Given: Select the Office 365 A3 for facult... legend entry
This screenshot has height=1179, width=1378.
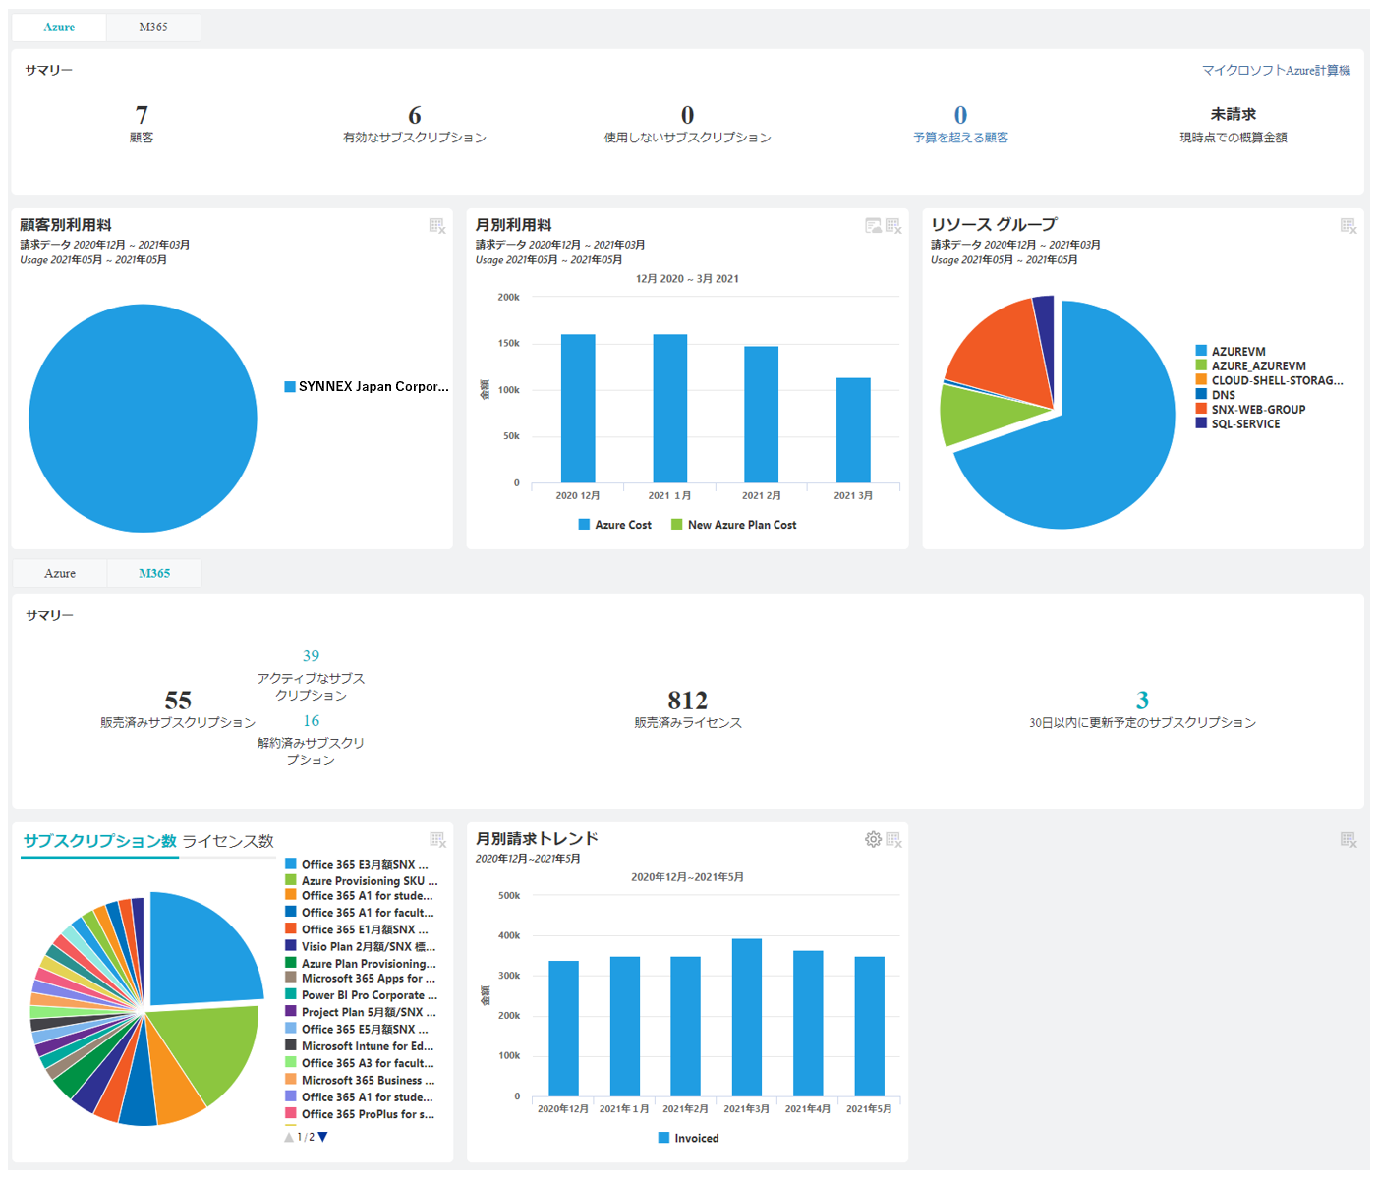Looking at the screenshot, I should tap(360, 1063).
